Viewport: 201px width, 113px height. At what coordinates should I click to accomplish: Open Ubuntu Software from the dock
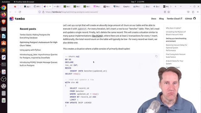(3, 43)
